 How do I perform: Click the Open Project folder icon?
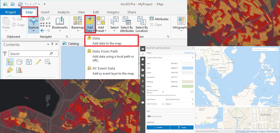pos(13,4)
